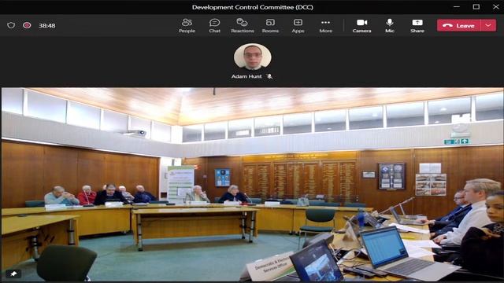Screen dimensions: 504x283
Task: Leave the meeting
Action: 458,25
